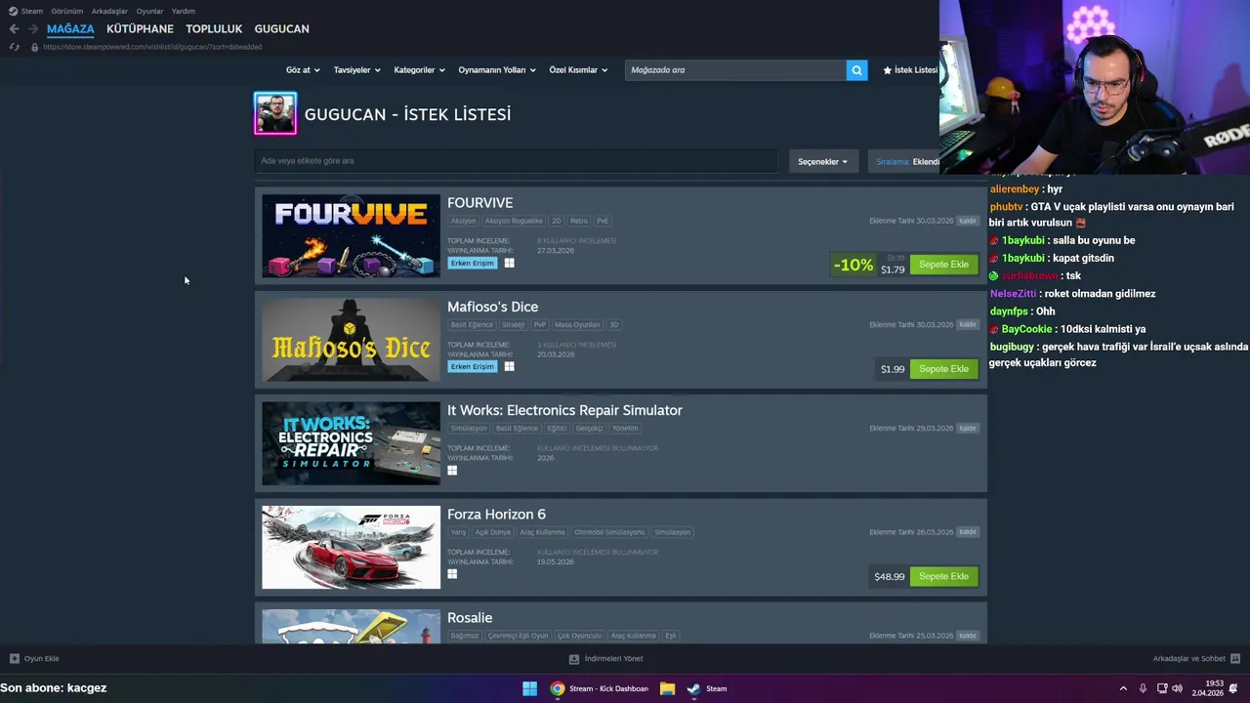
Task: Click Forza Horizon 6 Windows platform icon
Action: click(452, 574)
